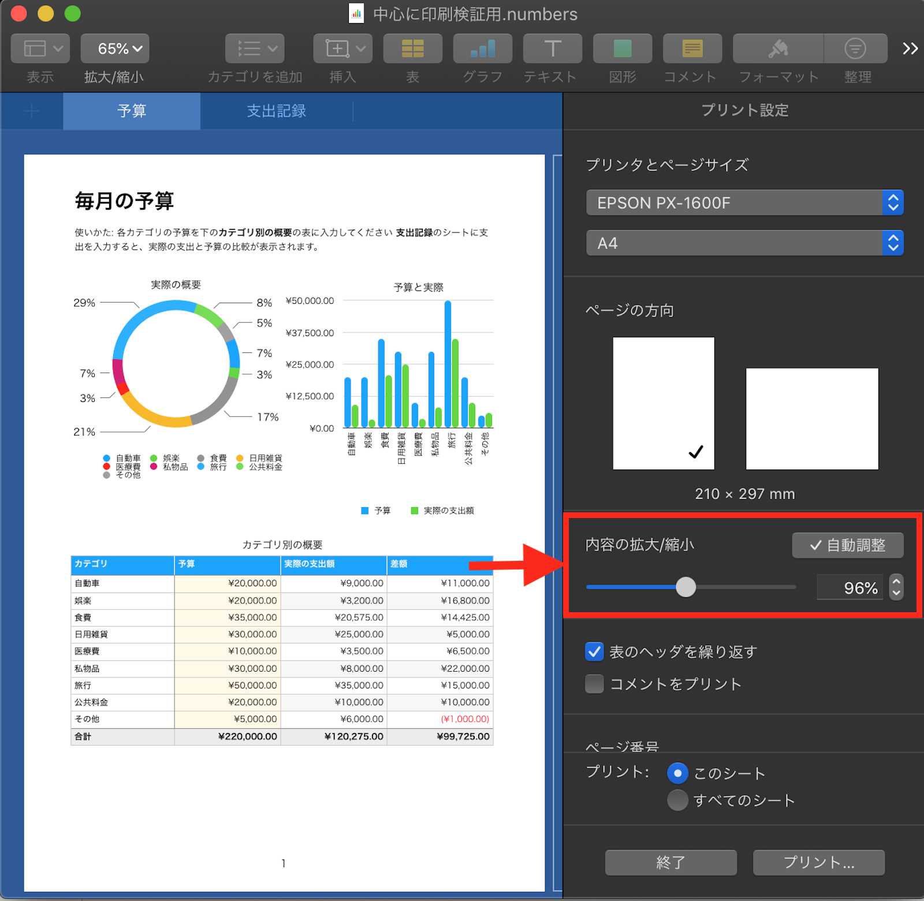
Task: Open the EPSON PX-1600F printer dropdown
Action: tap(744, 203)
